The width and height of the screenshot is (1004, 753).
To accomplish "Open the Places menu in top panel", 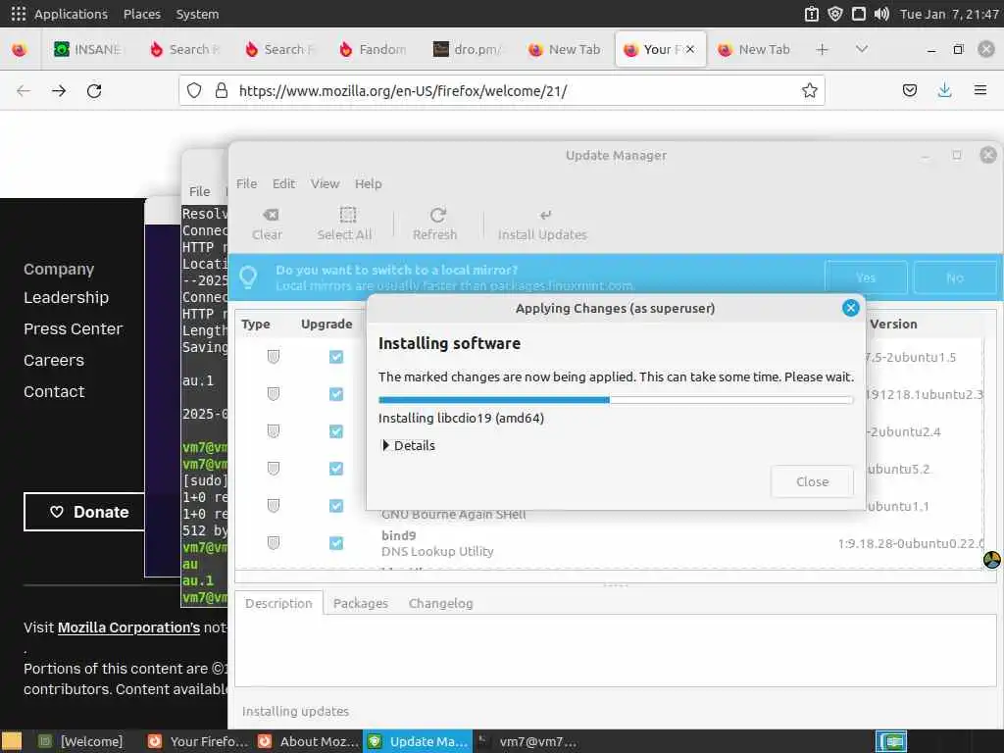I will coord(142,14).
